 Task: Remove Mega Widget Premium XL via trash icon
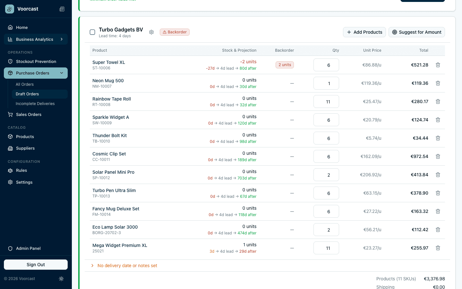(438, 248)
